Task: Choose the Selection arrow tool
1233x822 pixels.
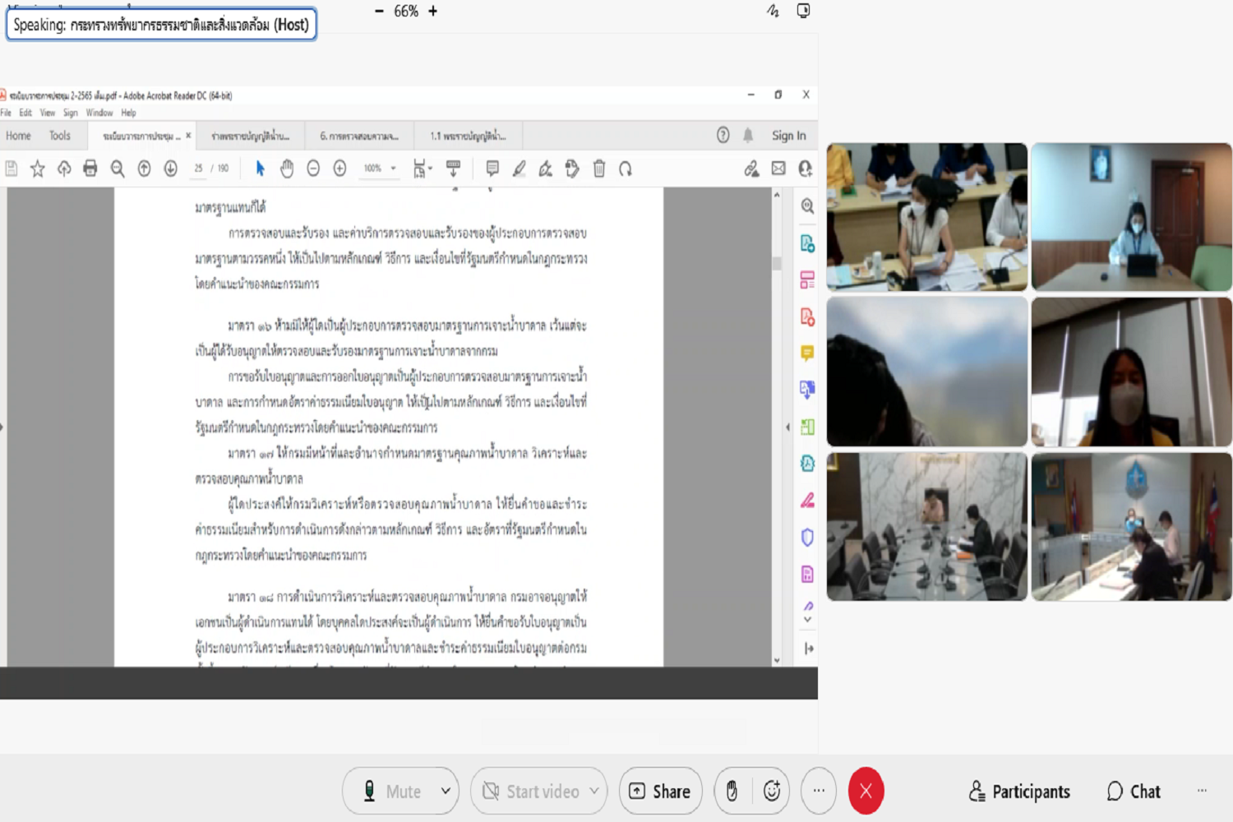Action: (x=260, y=169)
